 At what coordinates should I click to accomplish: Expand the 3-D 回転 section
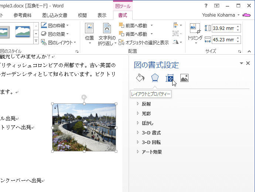pyautogui.click(x=149, y=142)
